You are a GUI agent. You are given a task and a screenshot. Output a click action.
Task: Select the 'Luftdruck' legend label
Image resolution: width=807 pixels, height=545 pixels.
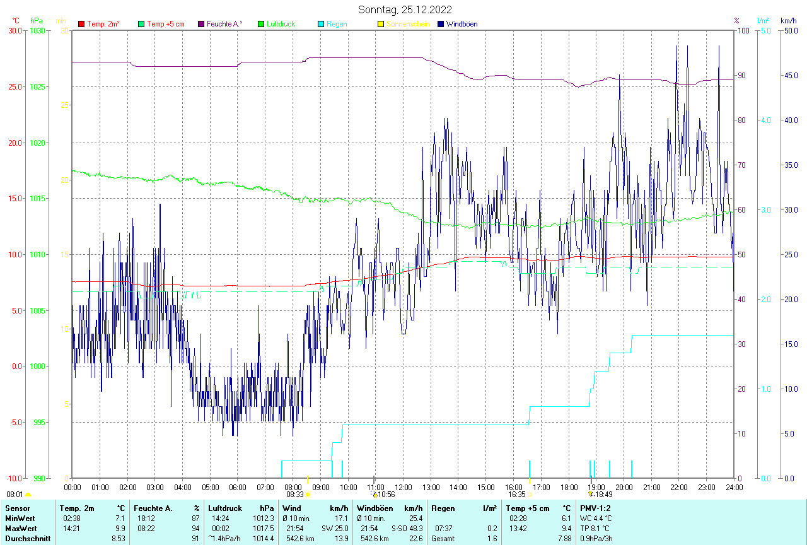coord(281,24)
